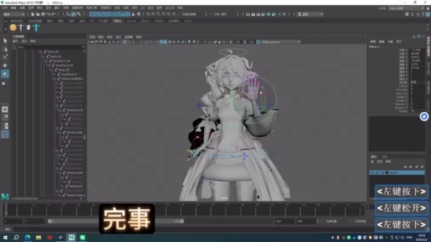Collapse the FBXASC0994 node

pyautogui.click(x=59, y=173)
